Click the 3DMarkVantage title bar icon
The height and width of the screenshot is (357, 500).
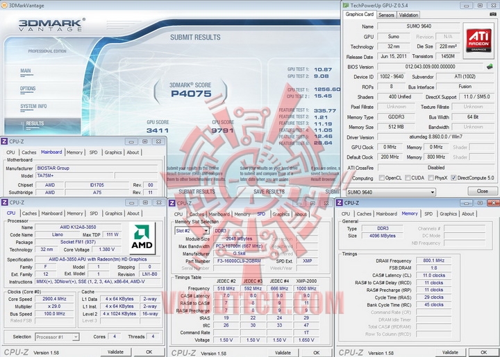(4, 6)
